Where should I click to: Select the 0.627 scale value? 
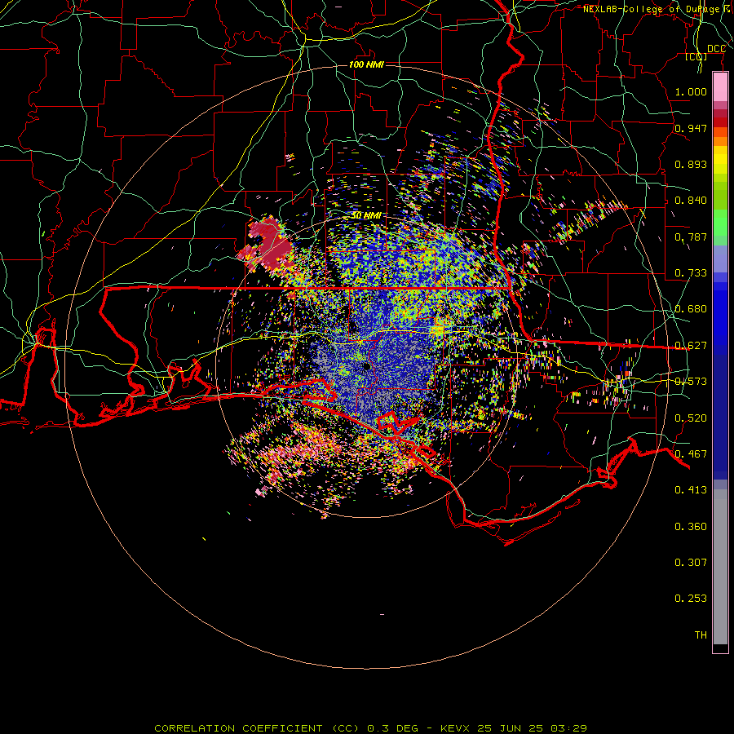[x=691, y=346]
